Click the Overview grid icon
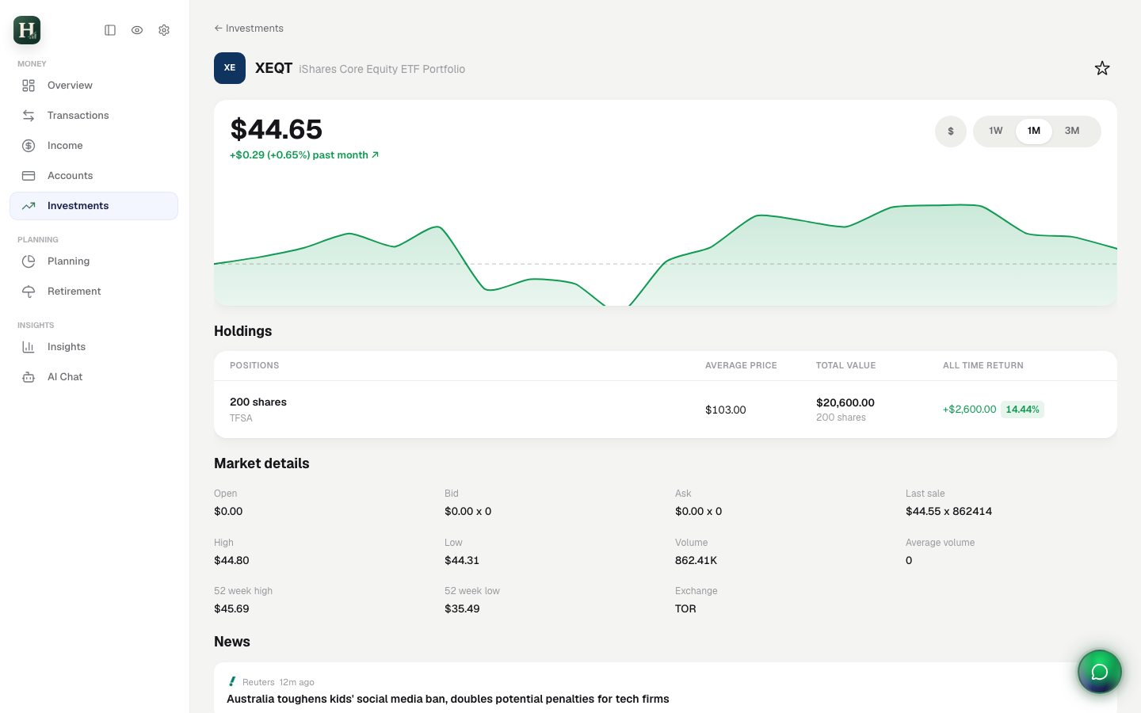This screenshot has height=713, width=1141. (29, 86)
